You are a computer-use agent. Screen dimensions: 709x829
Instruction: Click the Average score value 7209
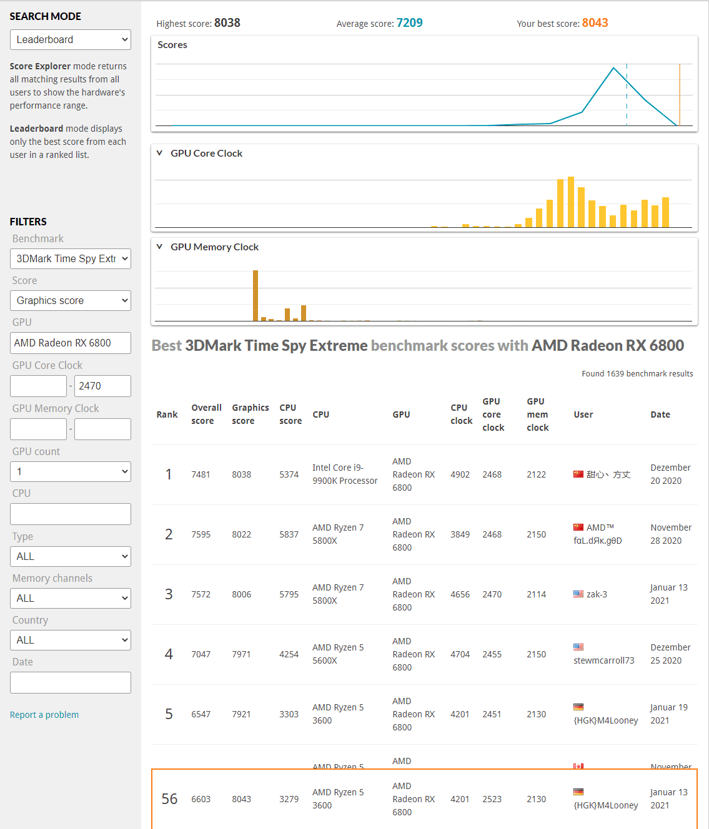point(409,23)
